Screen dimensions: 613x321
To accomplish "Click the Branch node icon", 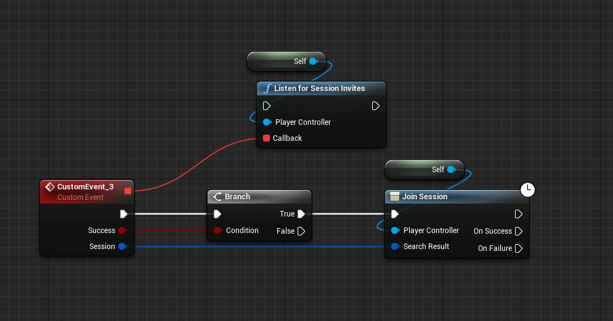I will coord(217,197).
